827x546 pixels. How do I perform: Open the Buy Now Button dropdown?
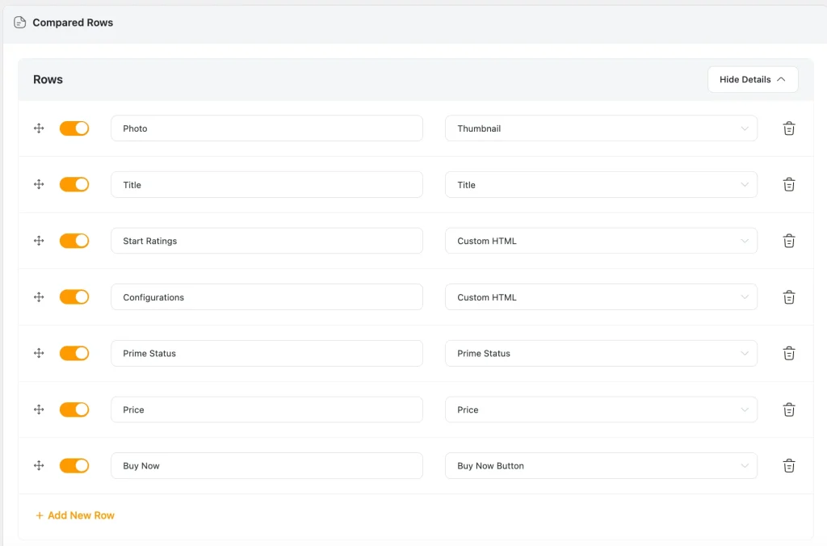(601, 466)
